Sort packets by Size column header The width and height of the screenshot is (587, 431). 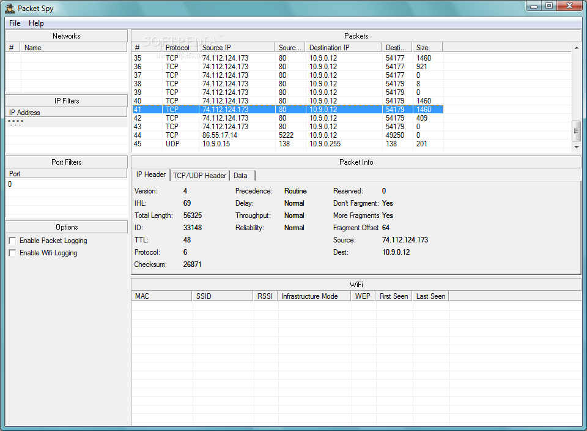coord(427,48)
